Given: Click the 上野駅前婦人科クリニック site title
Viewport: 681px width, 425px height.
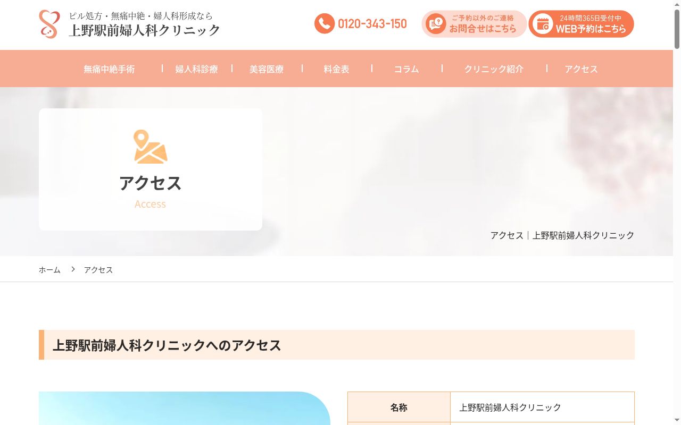Looking at the screenshot, I should pos(145,30).
